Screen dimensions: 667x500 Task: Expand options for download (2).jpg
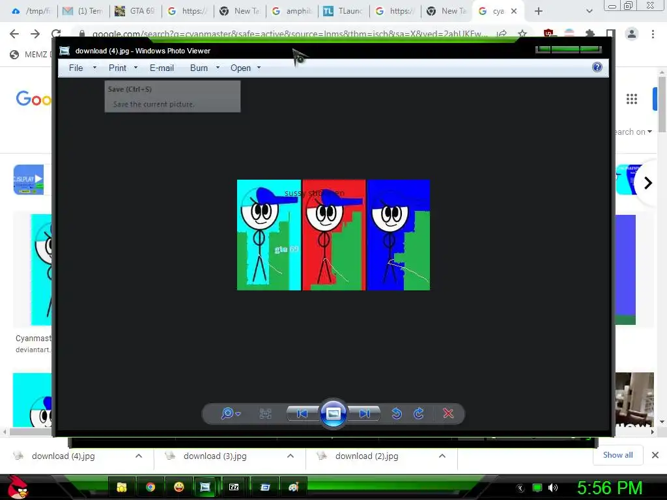[x=442, y=456]
